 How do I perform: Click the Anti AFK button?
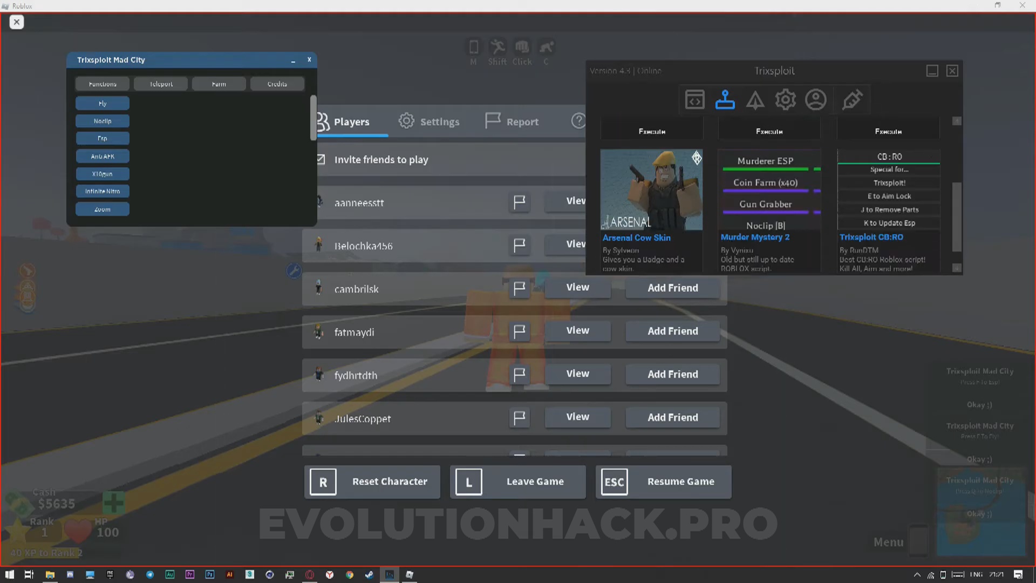point(103,156)
